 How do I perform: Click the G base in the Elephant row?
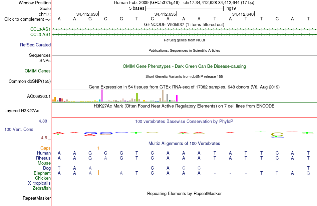308,173
